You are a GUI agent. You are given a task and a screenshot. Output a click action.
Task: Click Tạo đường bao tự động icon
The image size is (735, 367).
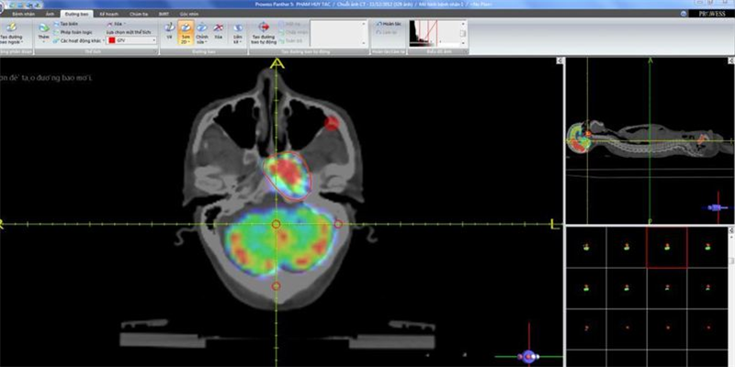point(263,32)
